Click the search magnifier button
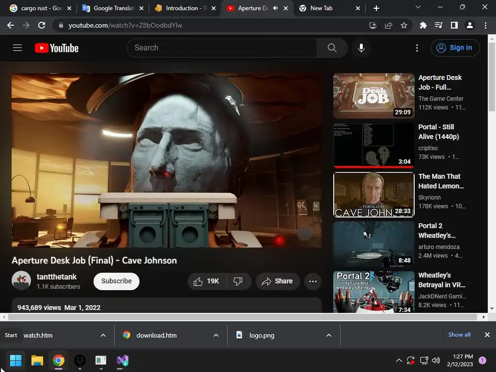This screenshot has height=372, width=496. (x=332, y=48)
